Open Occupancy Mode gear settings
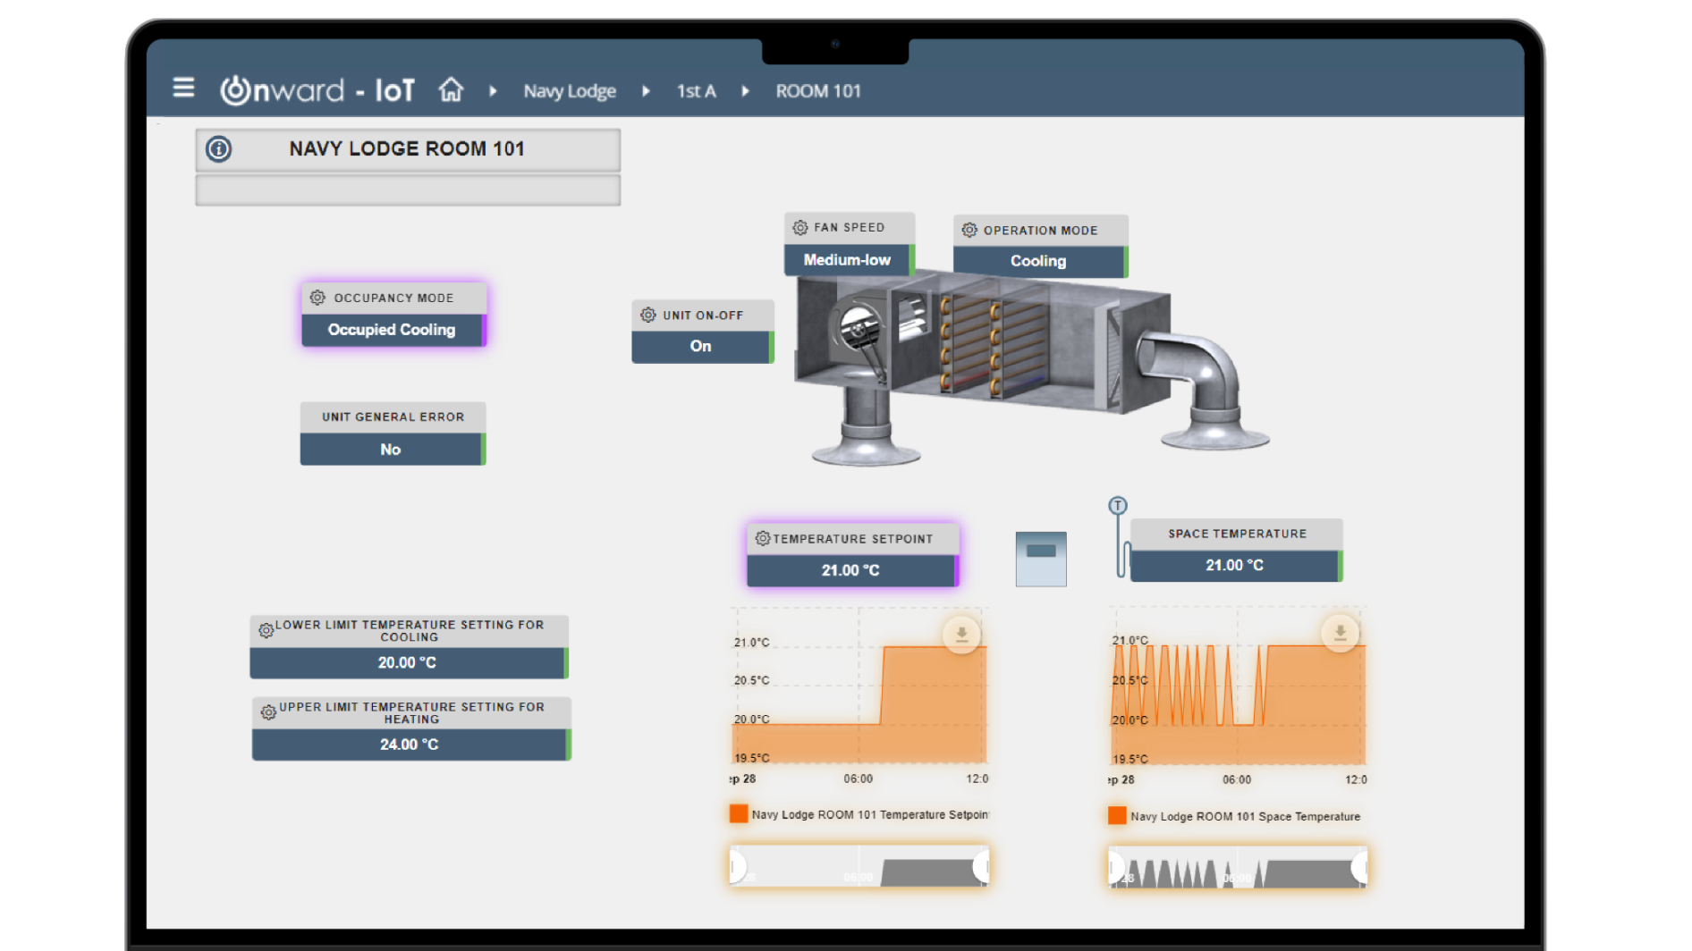The image size is (1692, 951). tap(317, 299)
